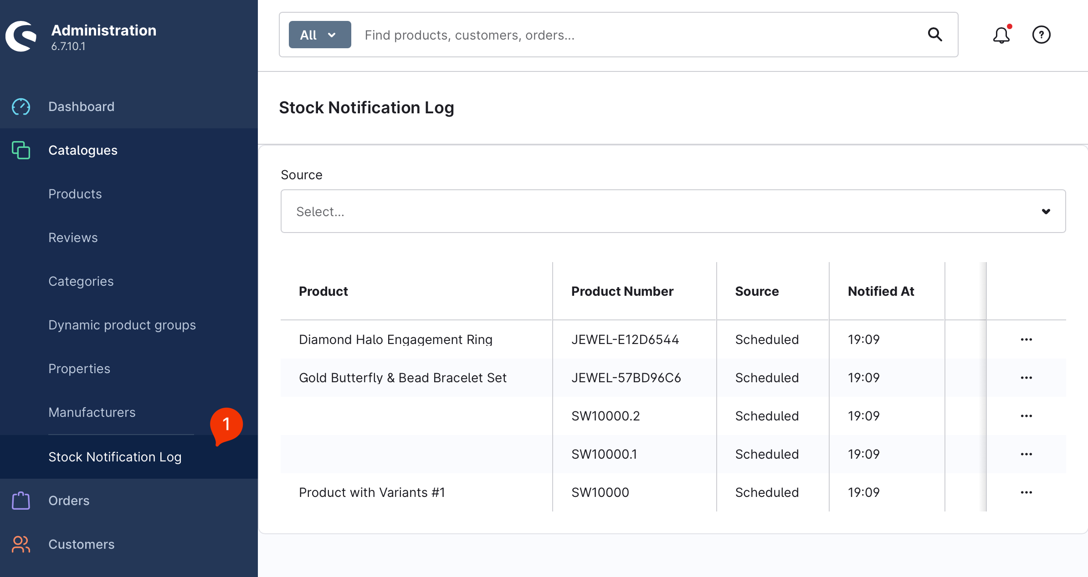Click version number 6.7.10.1
The width and height of the screenshot is (1088, 577).
click(68, 46)
